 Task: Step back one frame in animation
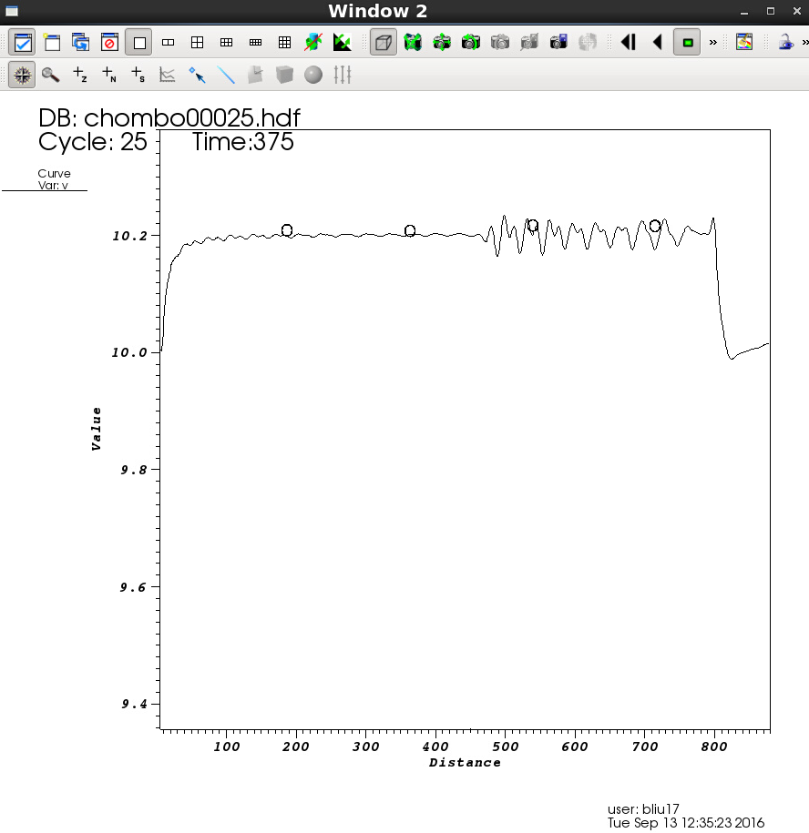[629, 43]
